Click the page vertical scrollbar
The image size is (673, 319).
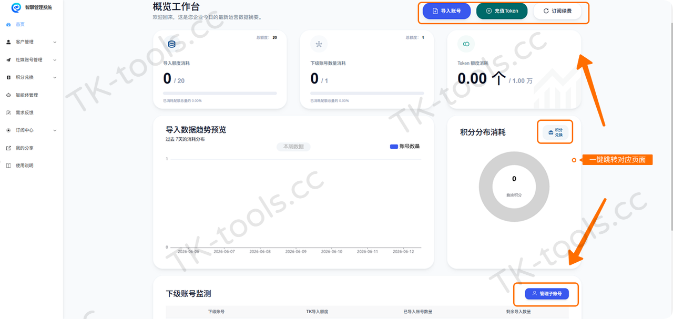pos(671,126)
